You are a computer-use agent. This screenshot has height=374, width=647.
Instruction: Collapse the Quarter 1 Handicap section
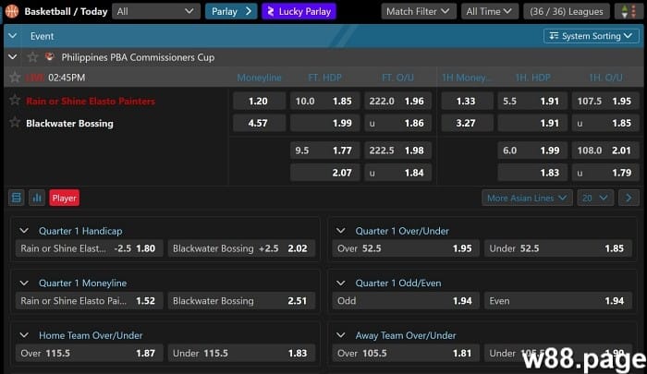click(x=24, y=231)
